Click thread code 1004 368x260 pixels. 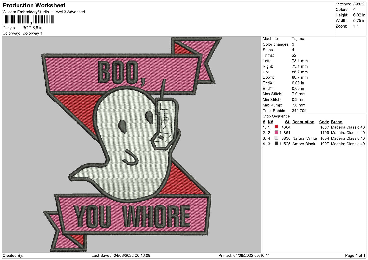325,138
